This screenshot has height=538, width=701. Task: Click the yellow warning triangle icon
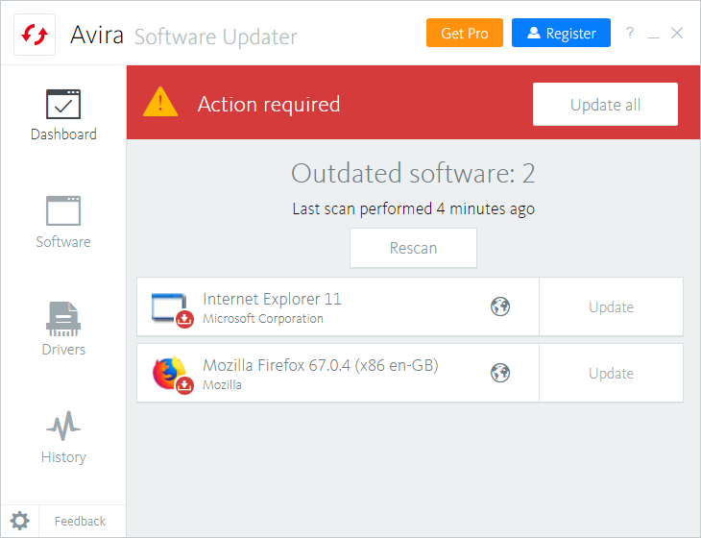coord(160,103)
